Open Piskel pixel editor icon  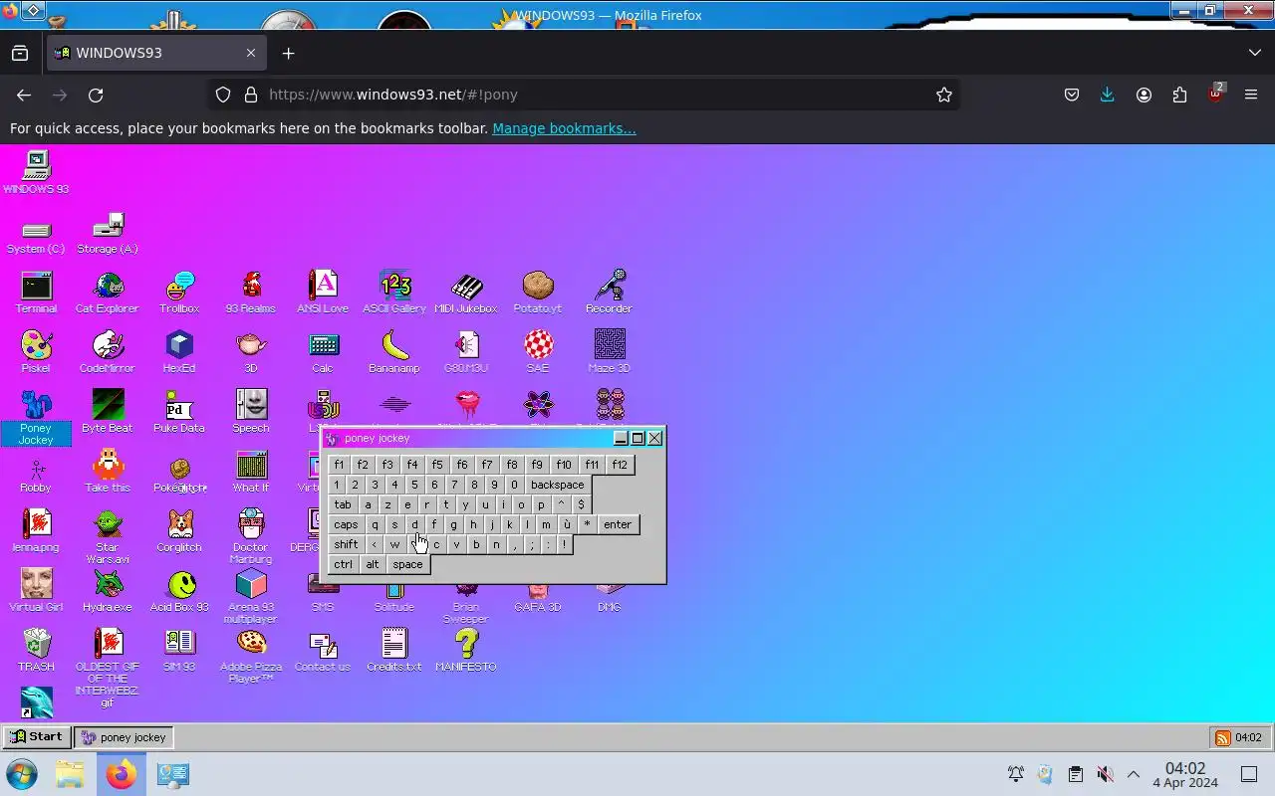tap(36, 351)
